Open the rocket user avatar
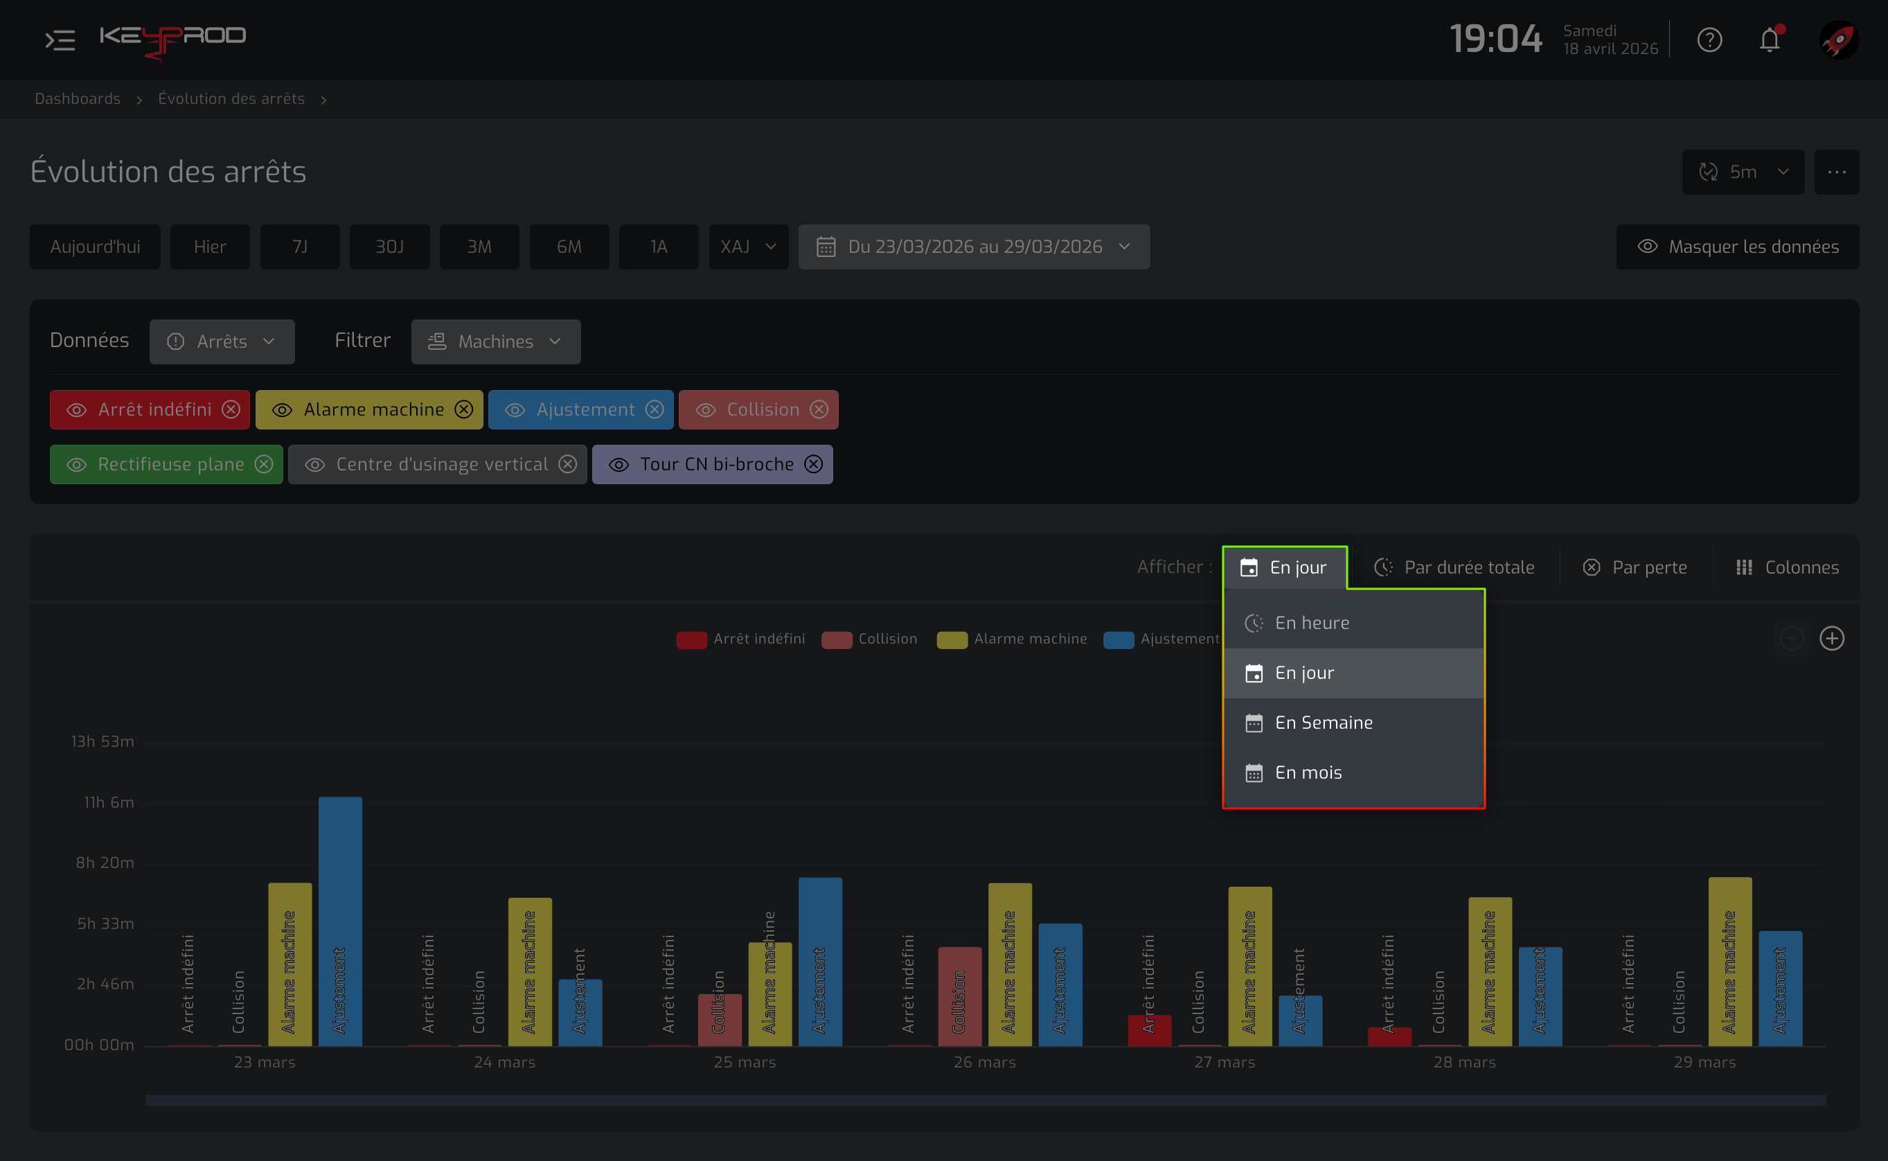The image size is (1888, 1161). (x=1839, y=40)
